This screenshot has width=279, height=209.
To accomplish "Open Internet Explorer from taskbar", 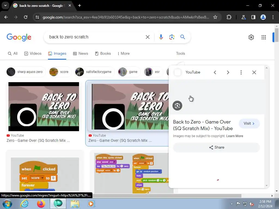I will pyautogui.click(x=24, y=204).
